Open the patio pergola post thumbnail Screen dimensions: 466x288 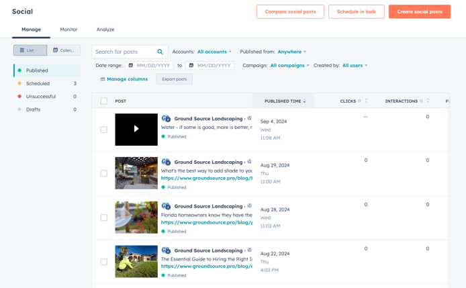click(136, 173)
